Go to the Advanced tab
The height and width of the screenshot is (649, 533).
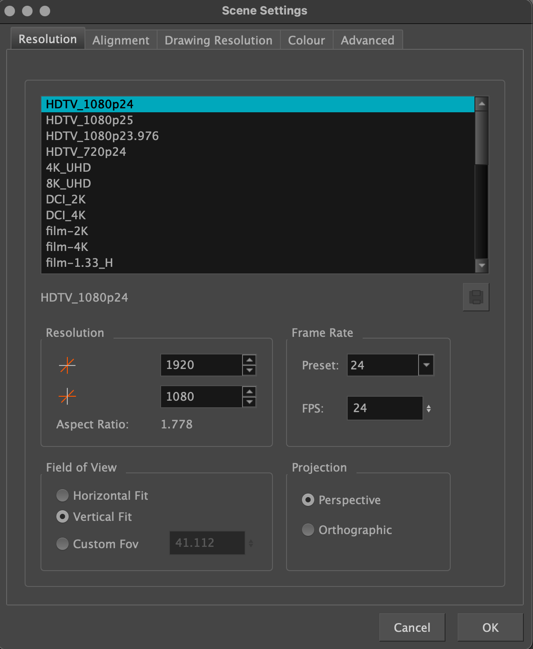point(368,40)
